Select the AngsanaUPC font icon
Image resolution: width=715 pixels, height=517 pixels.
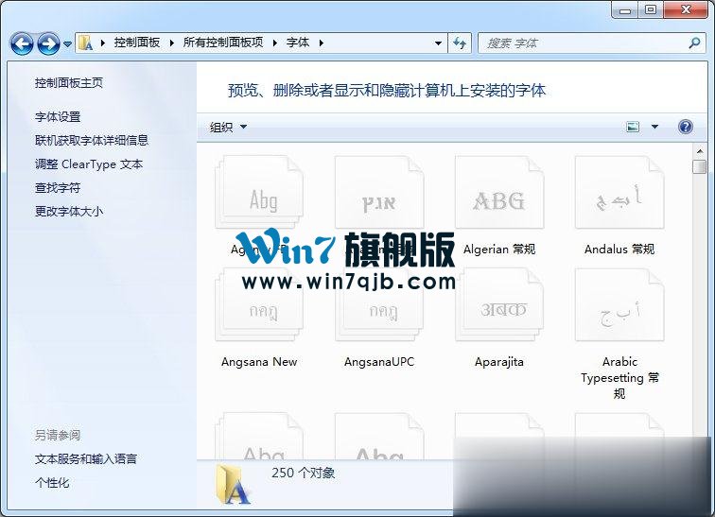click(379, 304)
